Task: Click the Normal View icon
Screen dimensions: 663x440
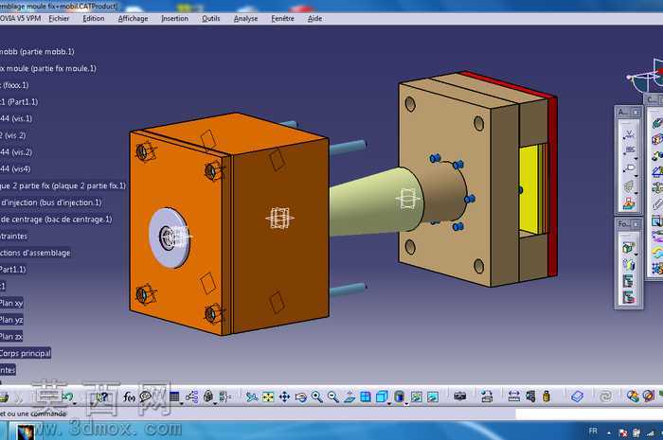Action: click(349, 396)
